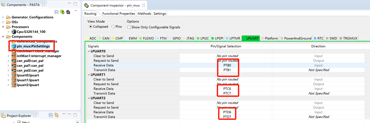The image size is (370, 123).
Task: Click the Cpu:S32K144_100 processor icon
Action: (x=14, y=32)
